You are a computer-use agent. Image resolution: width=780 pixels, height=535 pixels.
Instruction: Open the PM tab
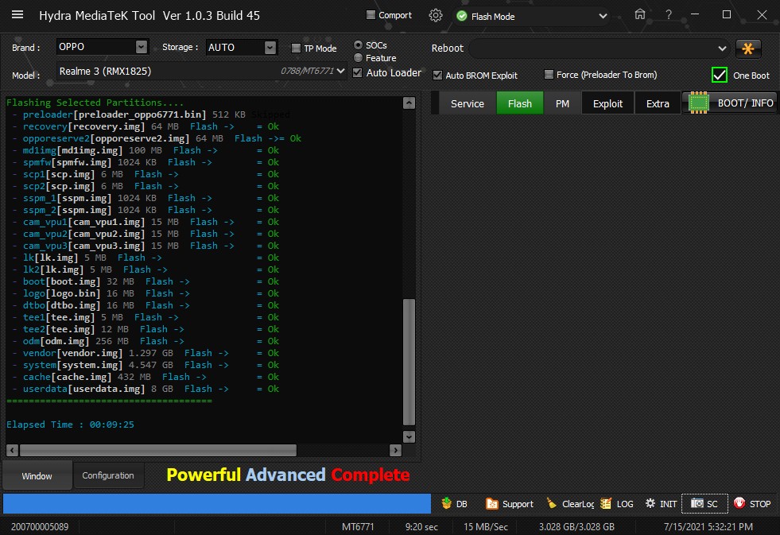click(562, 103)
